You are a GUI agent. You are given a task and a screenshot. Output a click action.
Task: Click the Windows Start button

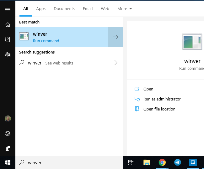click(8, 162)
